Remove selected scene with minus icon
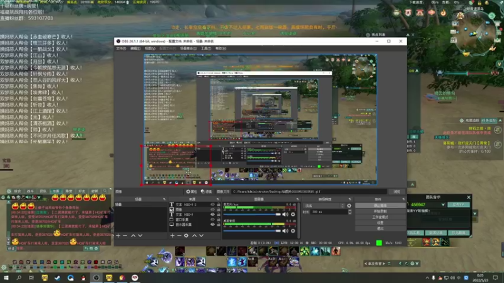This screenshot has height=283, width=504. [125, 235]
